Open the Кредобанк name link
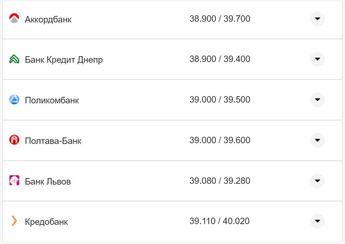The width and height of the screenshot is (345, 244). tap(46, 222)
